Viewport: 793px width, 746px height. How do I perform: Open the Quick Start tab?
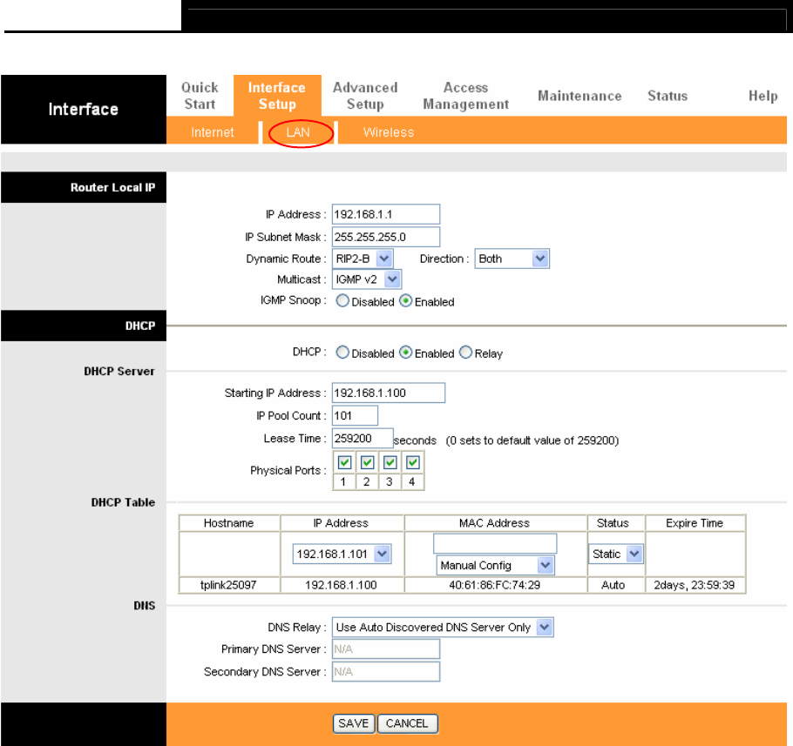(200, 96)
